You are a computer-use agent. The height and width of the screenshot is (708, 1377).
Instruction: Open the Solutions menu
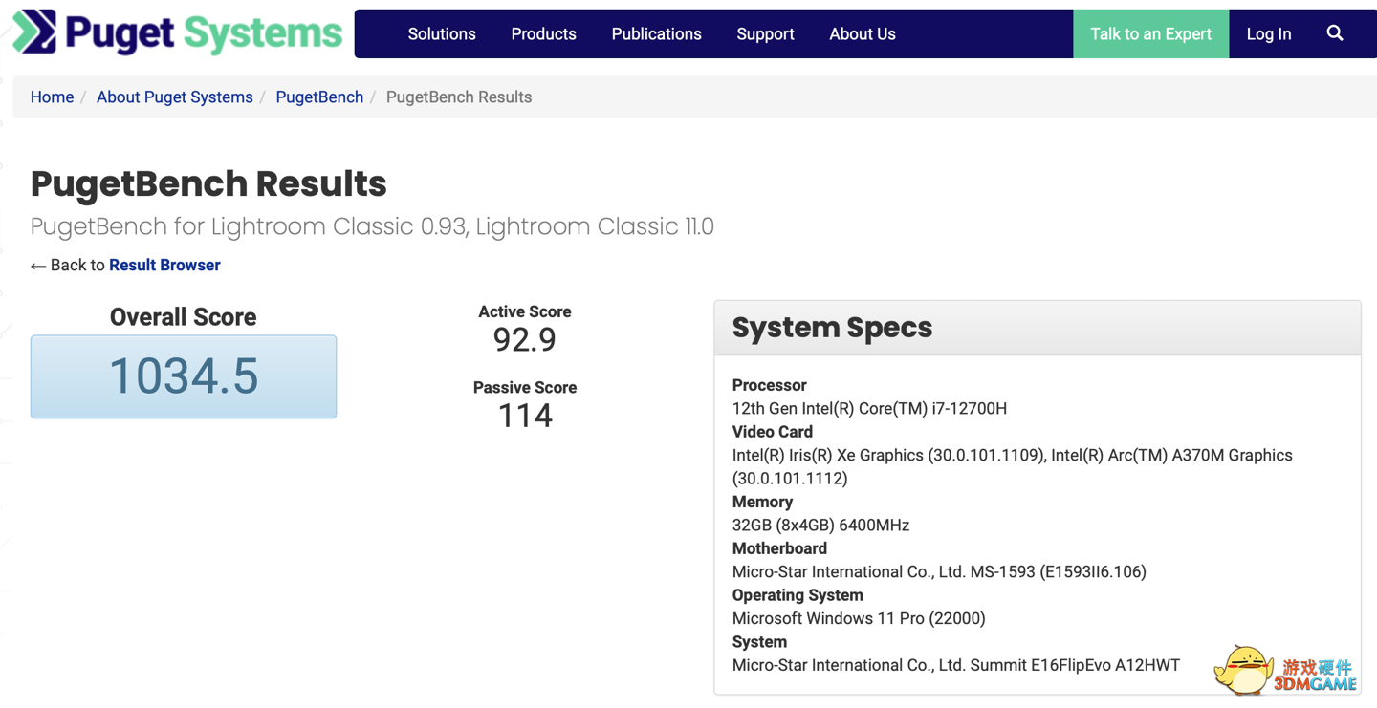coord(442,34)
